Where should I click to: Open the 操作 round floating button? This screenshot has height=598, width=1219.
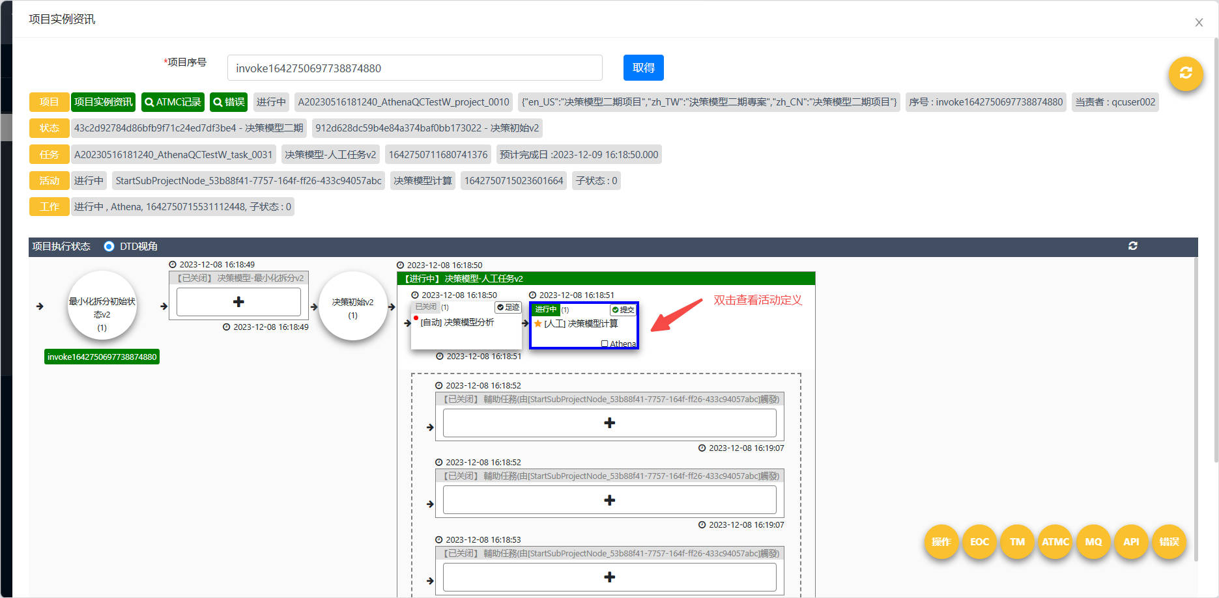(x=941, y=541)
